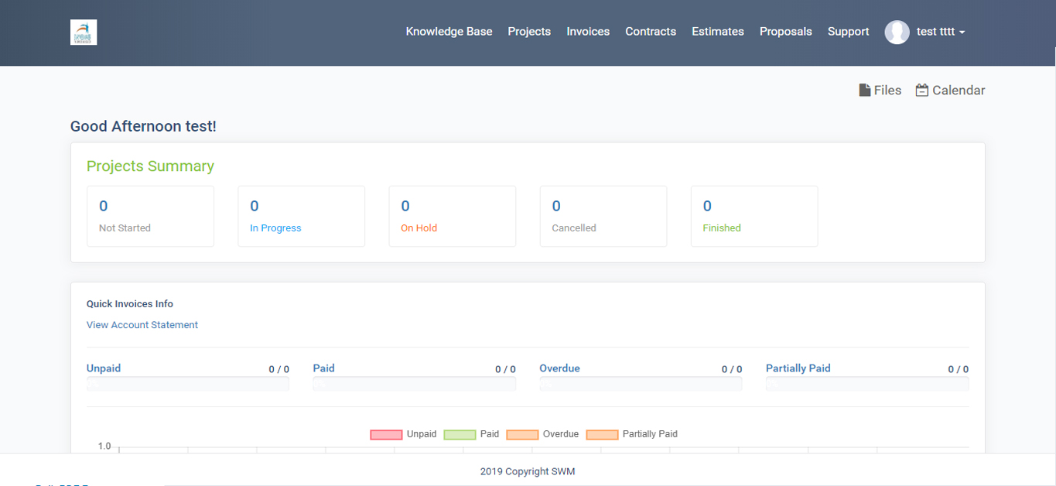Open Proposals from the navigation bar
Image resolution: width=1056 pixels, height=486 pixels.
coord(786,32)
